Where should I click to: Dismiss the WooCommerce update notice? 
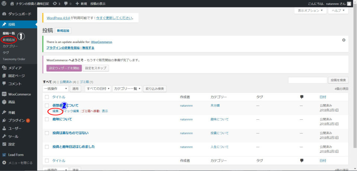click(x=344, y=40)
